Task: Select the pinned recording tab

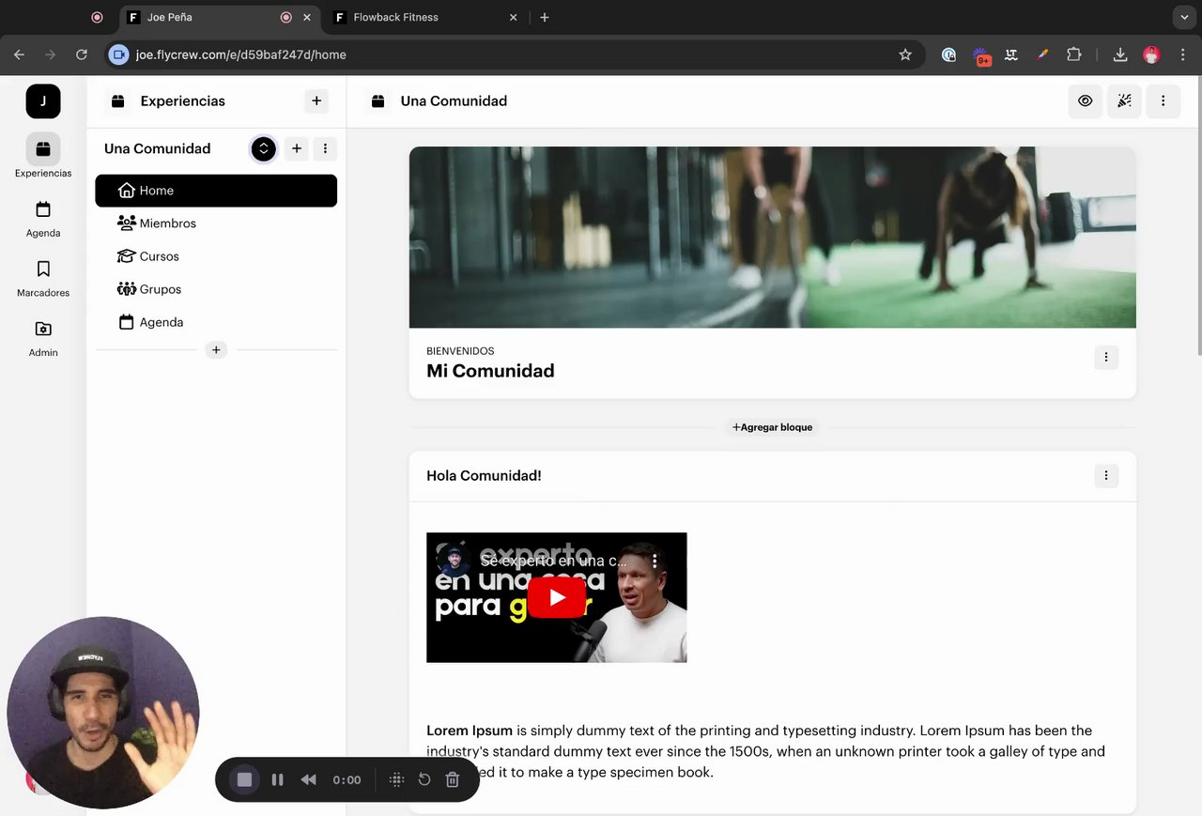Action: coord(97,17)
